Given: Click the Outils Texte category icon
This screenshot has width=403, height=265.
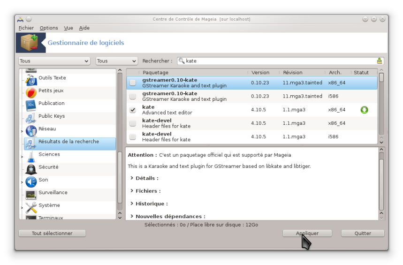Looking at the screenshot, I should pos(31,80).
